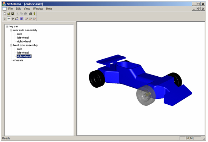Open the View menu
208x142 pixels.
pyautogui.click(x=27, y=9)
